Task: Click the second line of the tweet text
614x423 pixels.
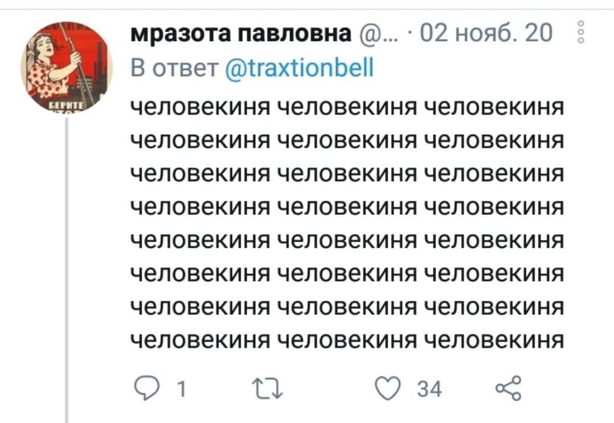Action: [x=347, y=140]
